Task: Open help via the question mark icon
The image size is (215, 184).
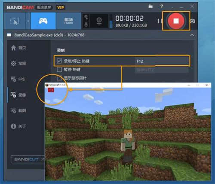Action: tap(162, 6)
